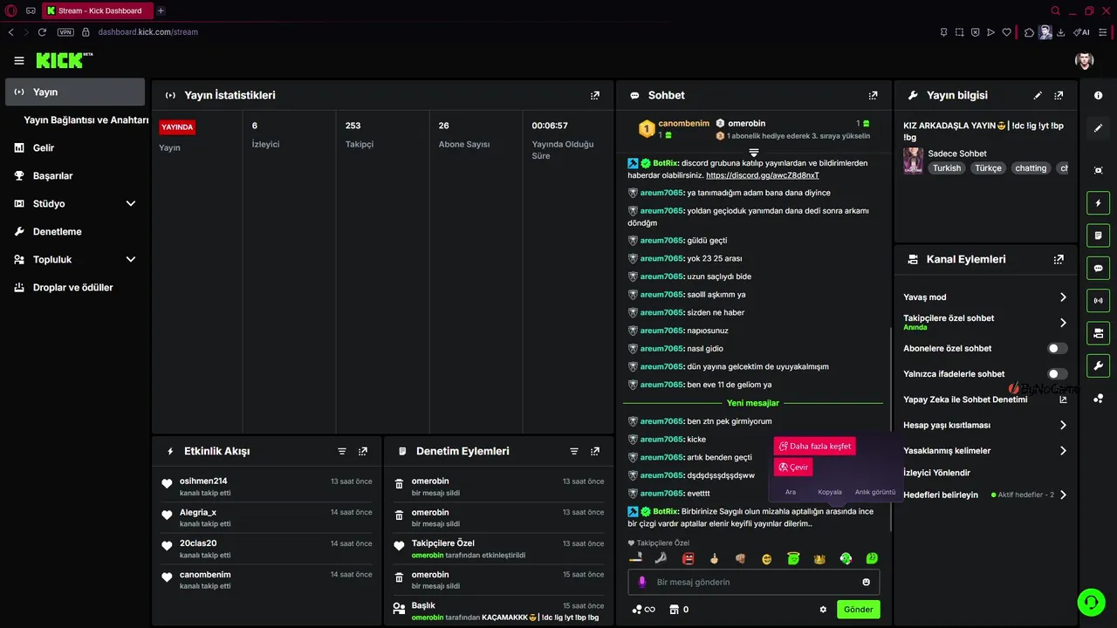1117x628 pixels.
Task: Click the channel points infinity icon
Action: (644, 610)
